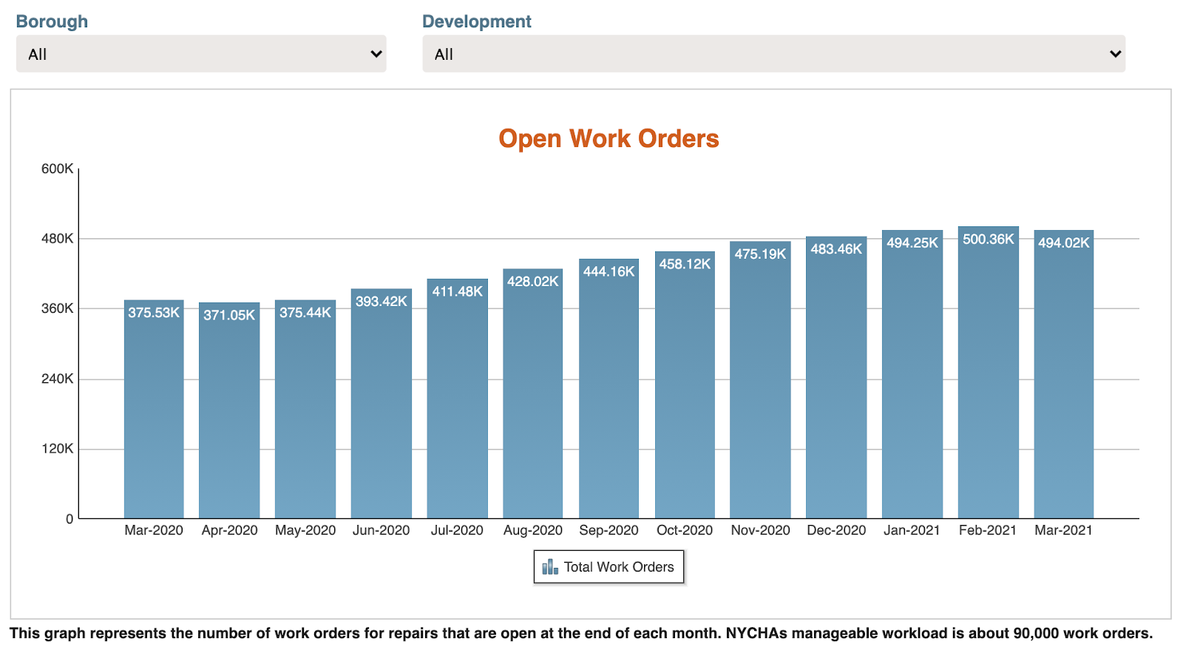Select the May-2020 bar labeled 375.44K
This screenshot has width=1183, height=647.
coord(305,409)
